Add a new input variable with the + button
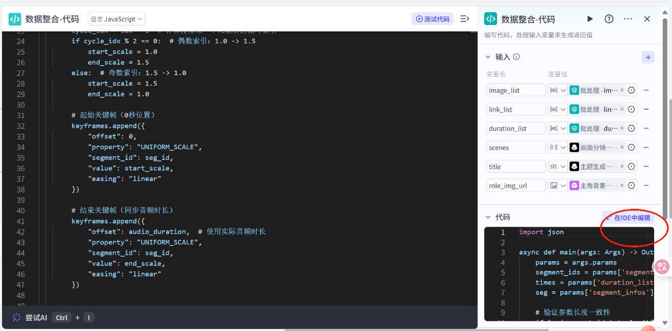Viewport: 672px width, 331px height. (648, 57)
